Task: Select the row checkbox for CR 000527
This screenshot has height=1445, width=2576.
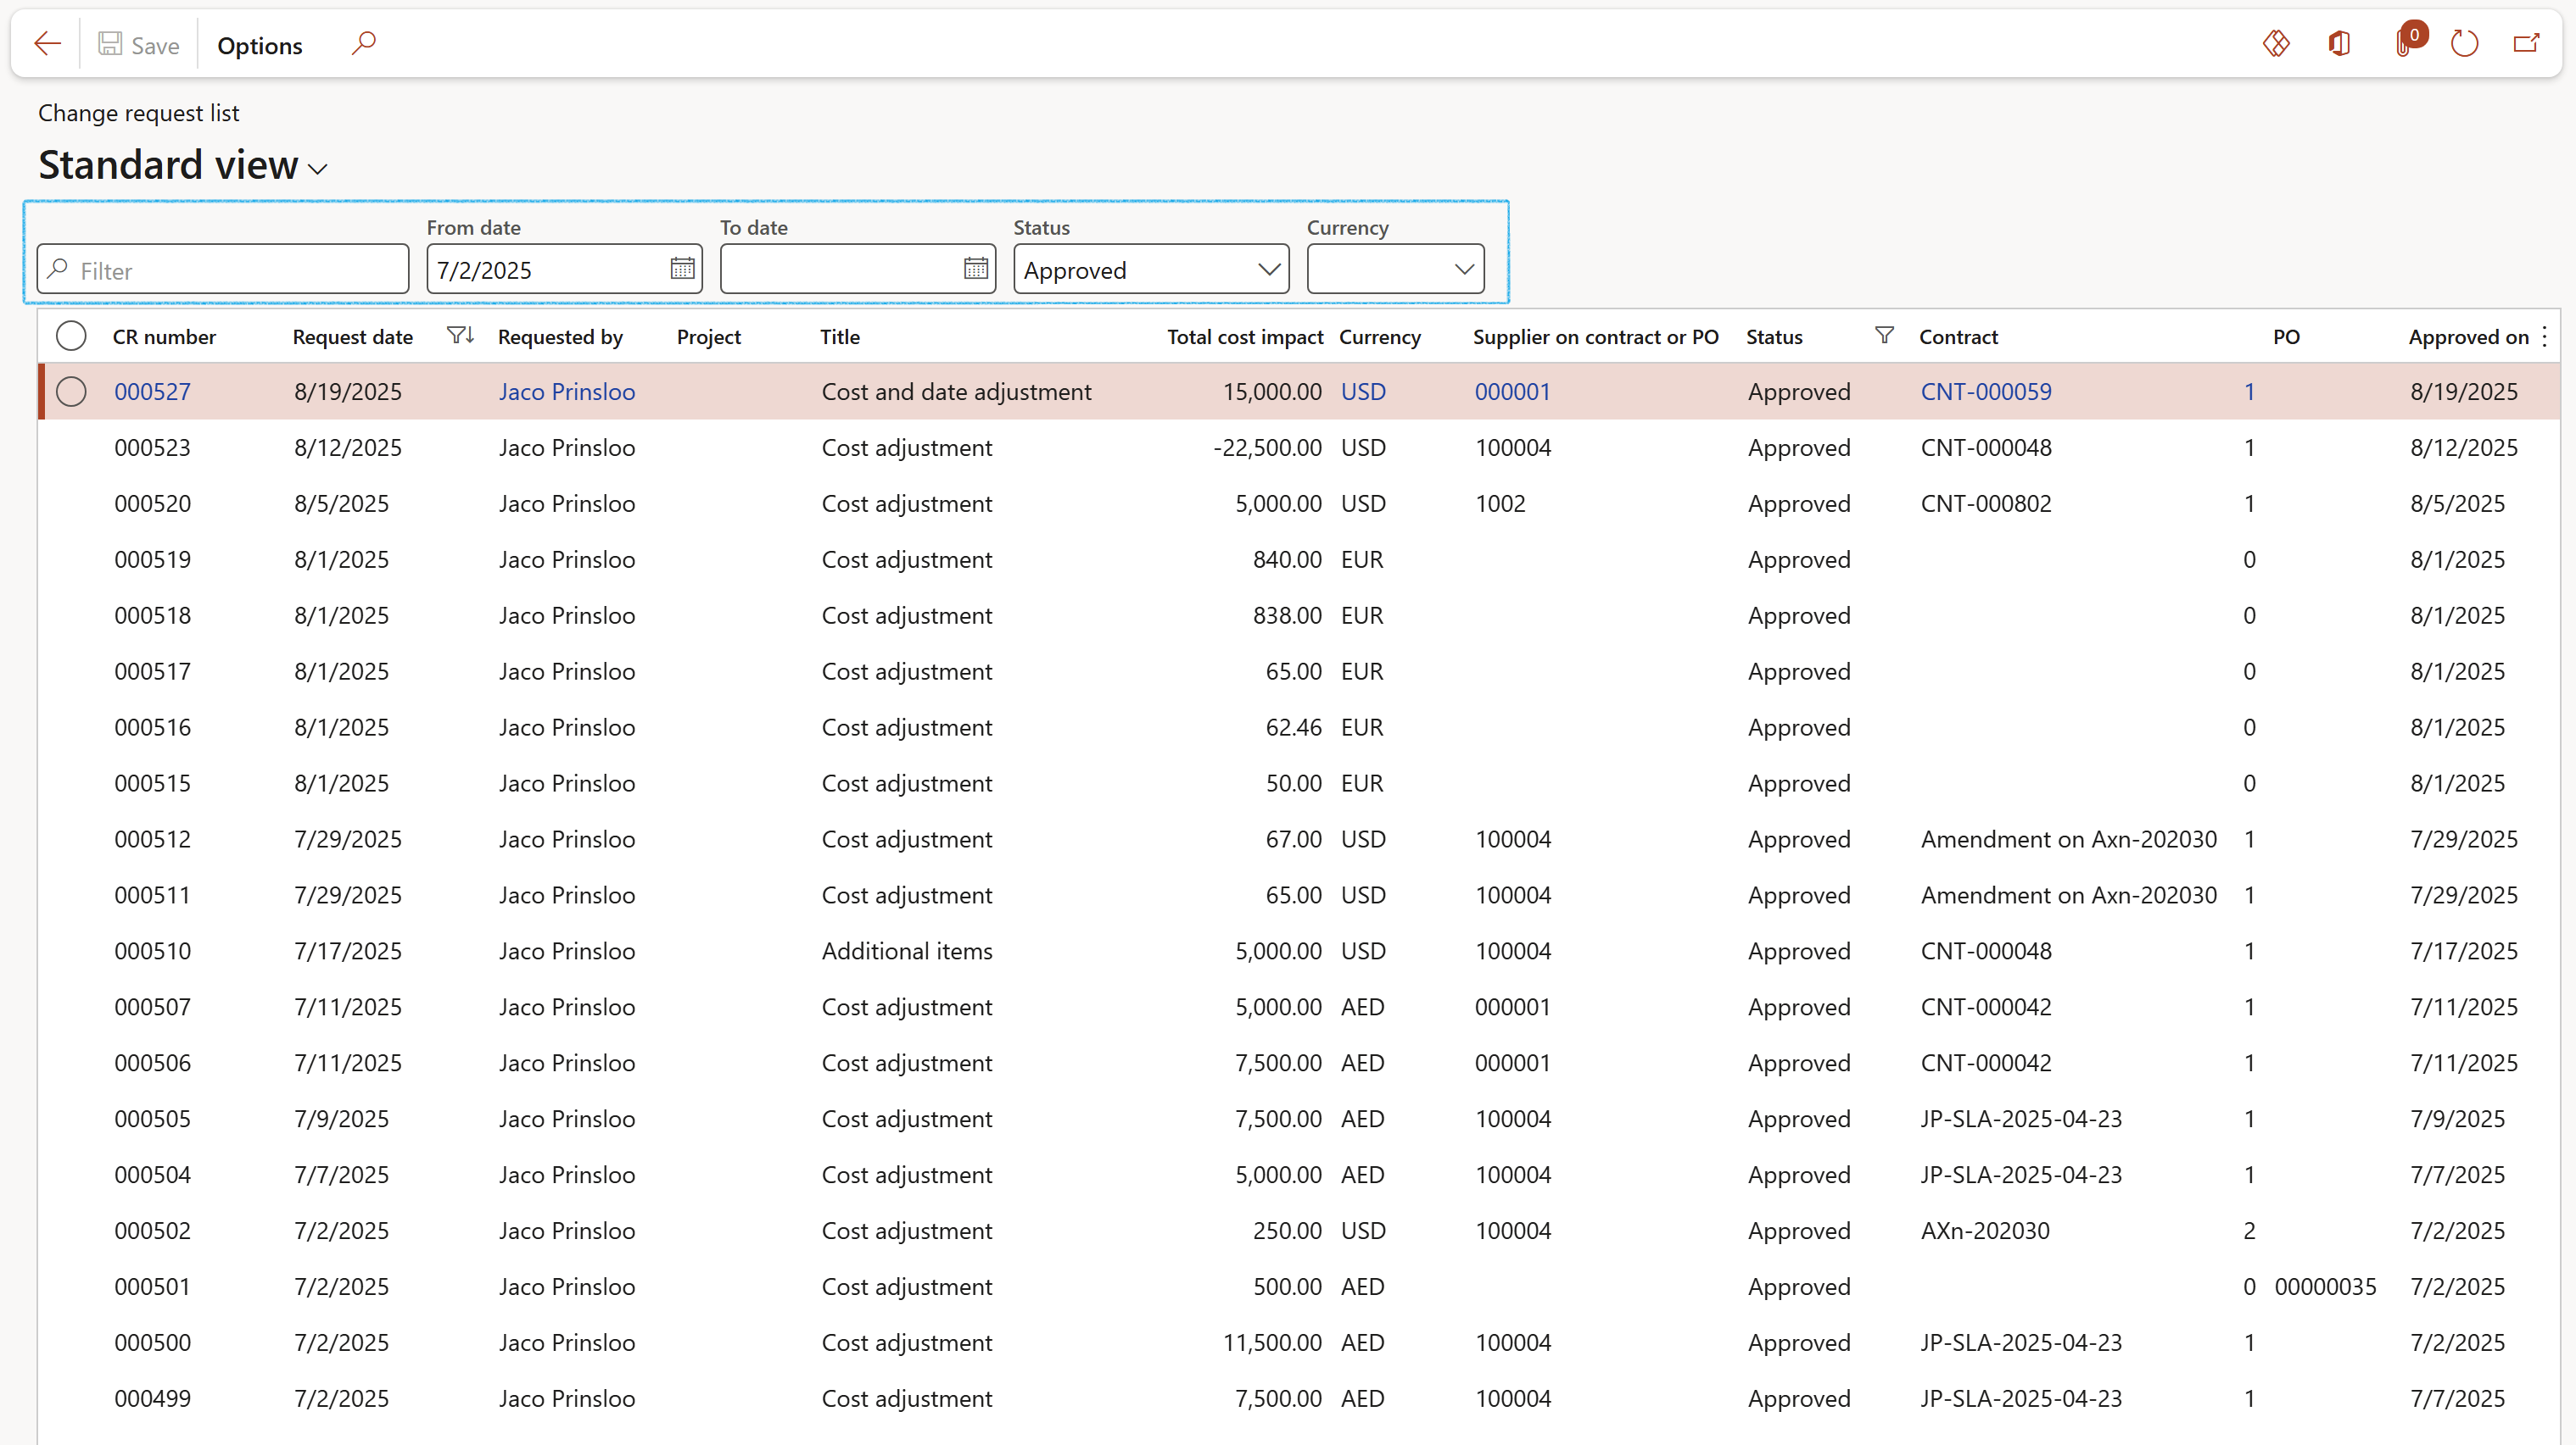Action: click(71, 392)
